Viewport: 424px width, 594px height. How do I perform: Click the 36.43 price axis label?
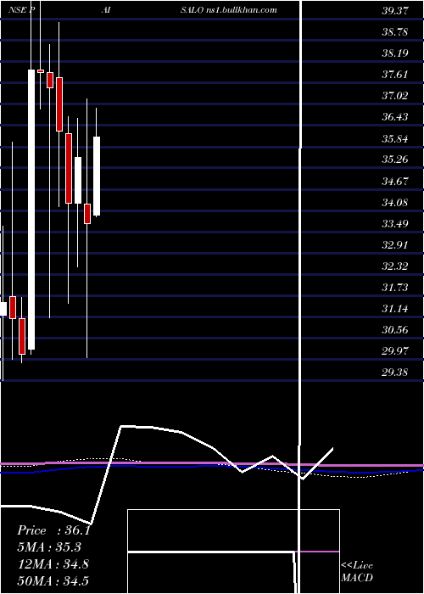pyautogui.click(x=395, y=117)
